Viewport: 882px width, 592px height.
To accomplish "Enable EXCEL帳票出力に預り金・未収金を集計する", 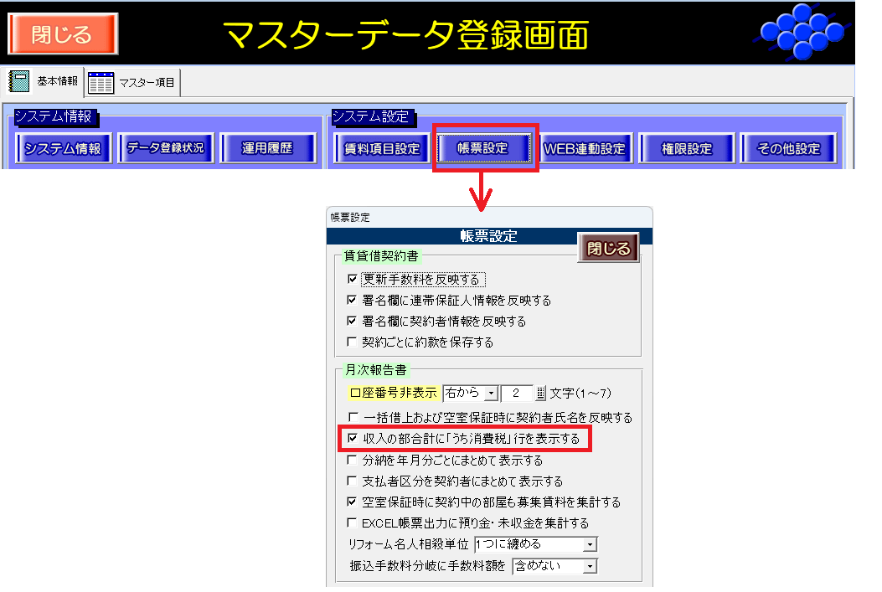I will [352, 523].
